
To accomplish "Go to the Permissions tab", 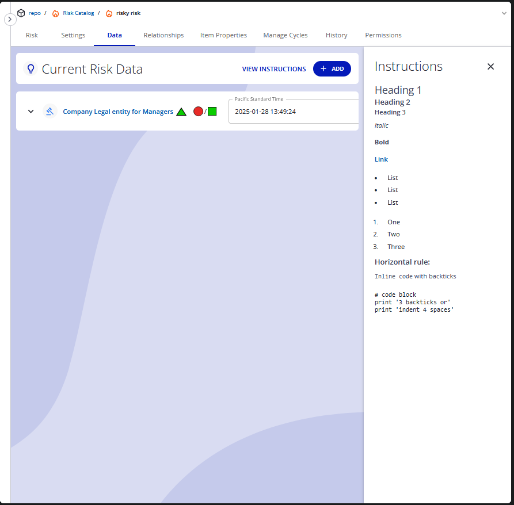I will pyautogui.click(x=383, y=35).
